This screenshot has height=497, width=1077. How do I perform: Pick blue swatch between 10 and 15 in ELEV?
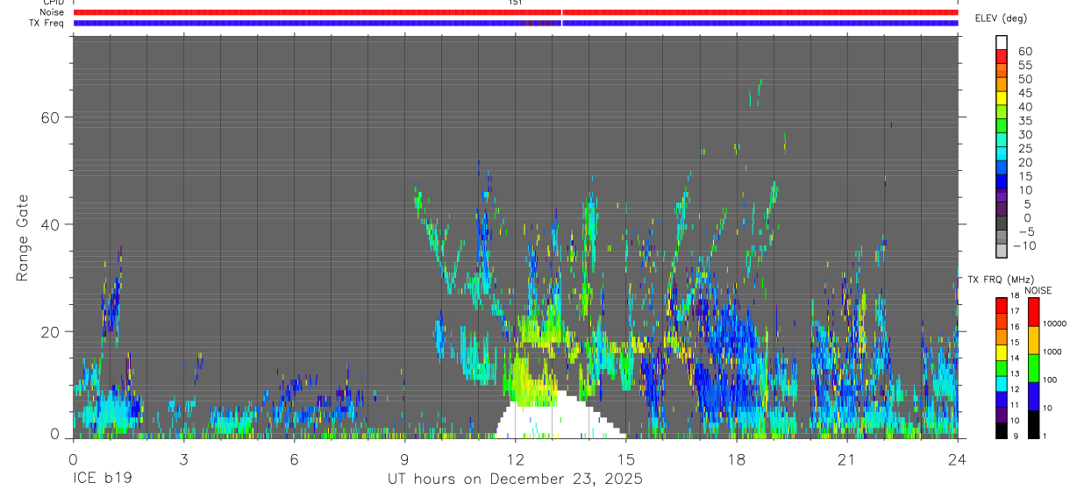click(x=1002, y=182)
